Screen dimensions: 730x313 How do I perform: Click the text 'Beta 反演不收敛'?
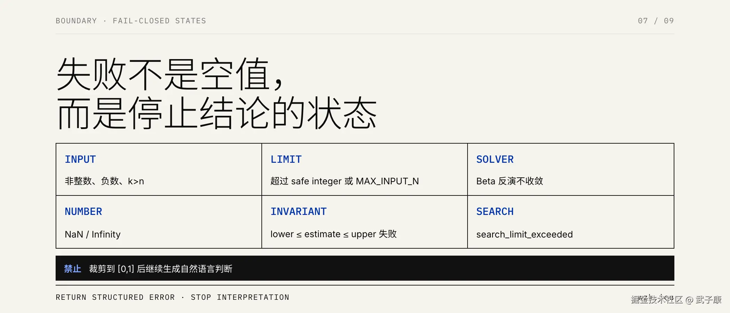tap(510, 181)
